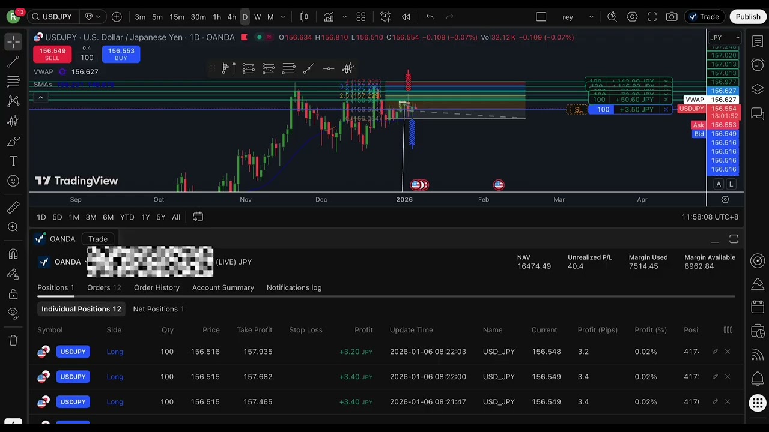769x432 pixels.
Task: Open the patterns drawing tools
Action: [13, 101]
